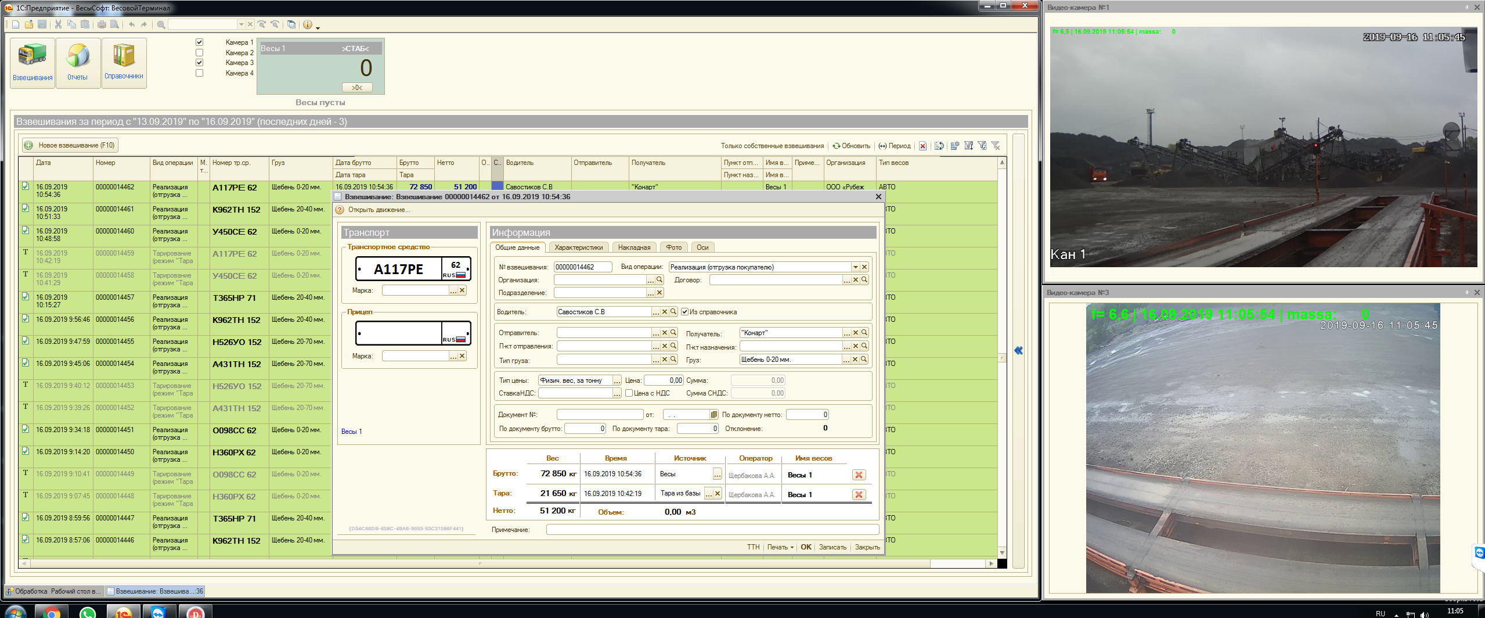
Task: Click the Обновить refresh icon
Action: (837, 146)
